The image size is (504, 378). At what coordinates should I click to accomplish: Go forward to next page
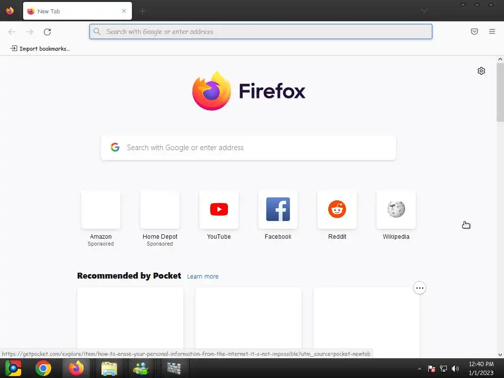[30, 31]
